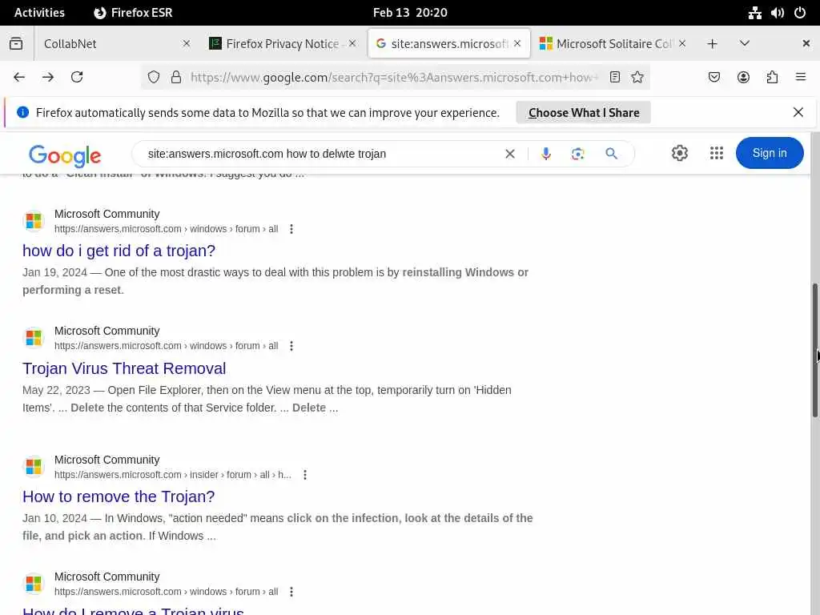
Task: Open 'How do I remove a Trojan virus' result
Action: click(x=133, y=611)
